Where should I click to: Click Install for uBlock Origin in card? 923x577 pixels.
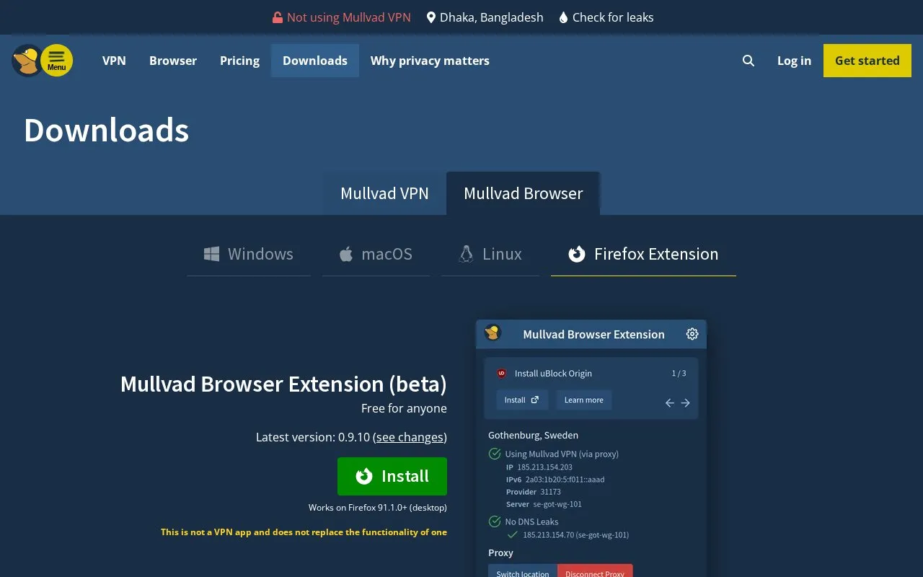click(522, 400)
